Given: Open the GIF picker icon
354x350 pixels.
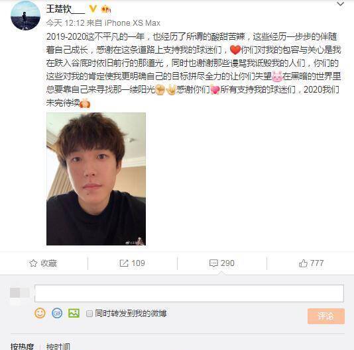Looking at the screenshot, I should point(57,313).
